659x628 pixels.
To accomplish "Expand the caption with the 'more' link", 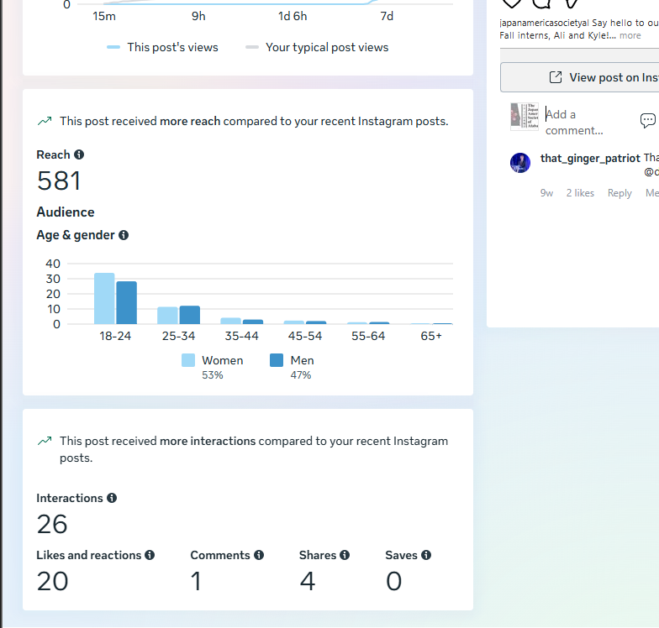I will 630,35.
